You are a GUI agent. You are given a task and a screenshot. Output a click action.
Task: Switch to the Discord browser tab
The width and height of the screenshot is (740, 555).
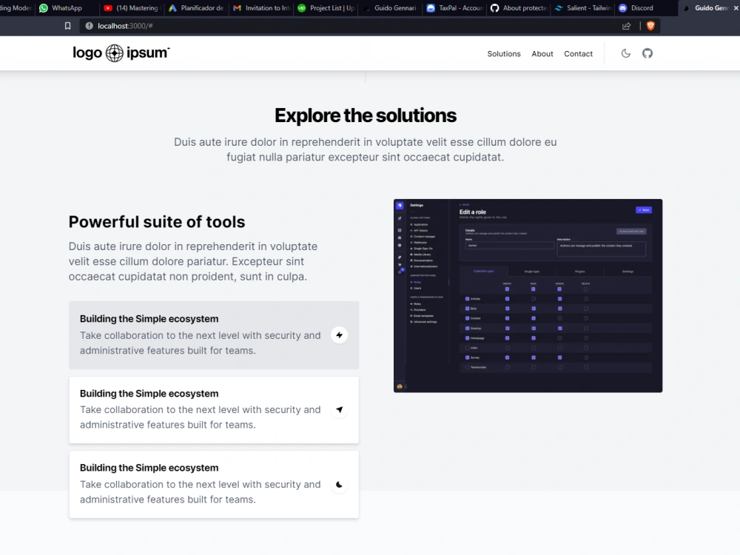pyautogui.click(x=647, y=8)
